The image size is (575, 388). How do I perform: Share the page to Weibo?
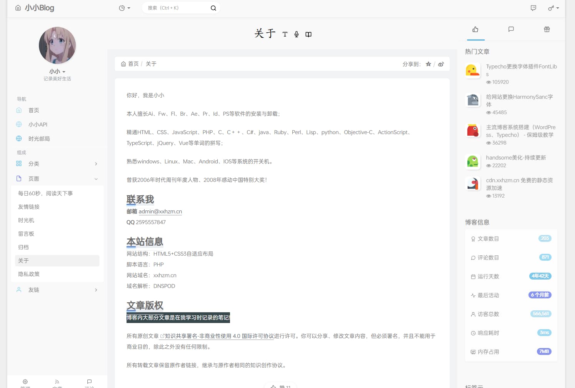(x=441, y=64)
